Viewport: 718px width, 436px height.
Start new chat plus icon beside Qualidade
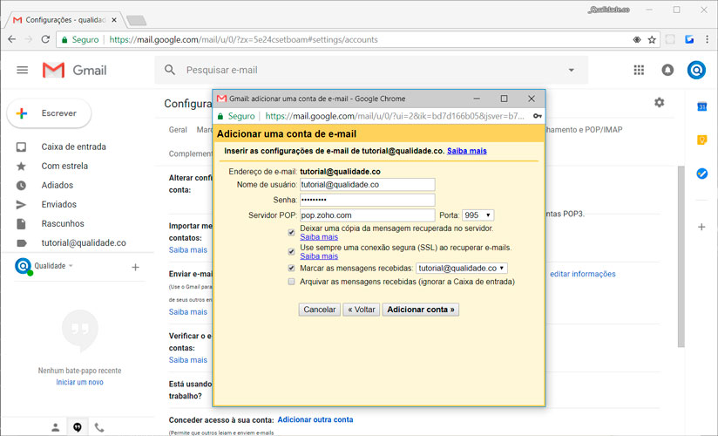pyautogui.click(x=136, y=267)
